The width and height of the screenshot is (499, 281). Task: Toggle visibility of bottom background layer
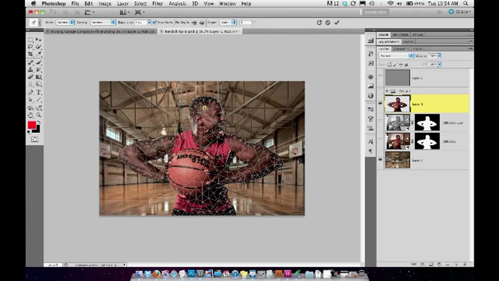point(380,160)
